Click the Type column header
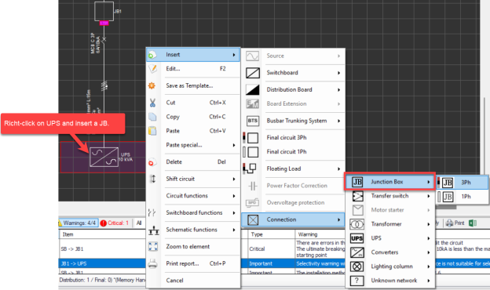 pyautogui.click(x=271, y=234)
